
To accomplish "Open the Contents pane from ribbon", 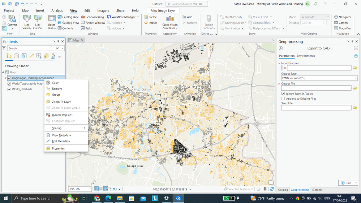I will [66, 28].
